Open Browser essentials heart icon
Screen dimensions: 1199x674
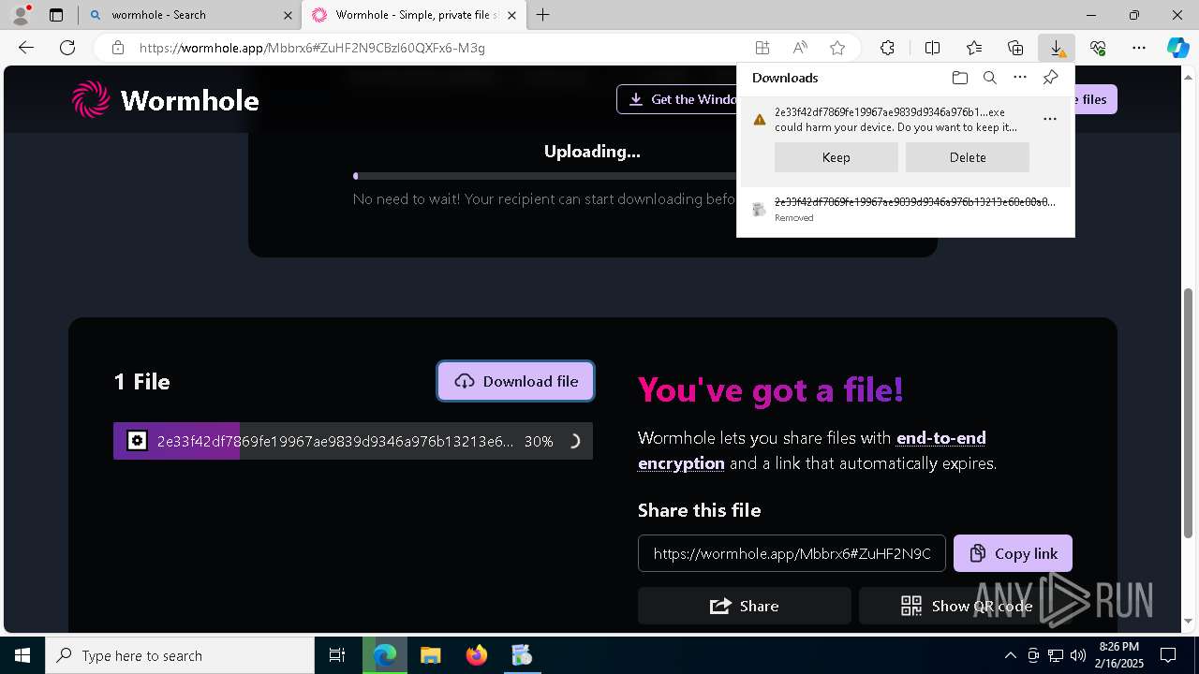1098,48
